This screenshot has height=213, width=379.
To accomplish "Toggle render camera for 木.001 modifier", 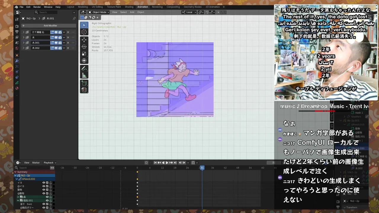I will (x=60, y=43).
